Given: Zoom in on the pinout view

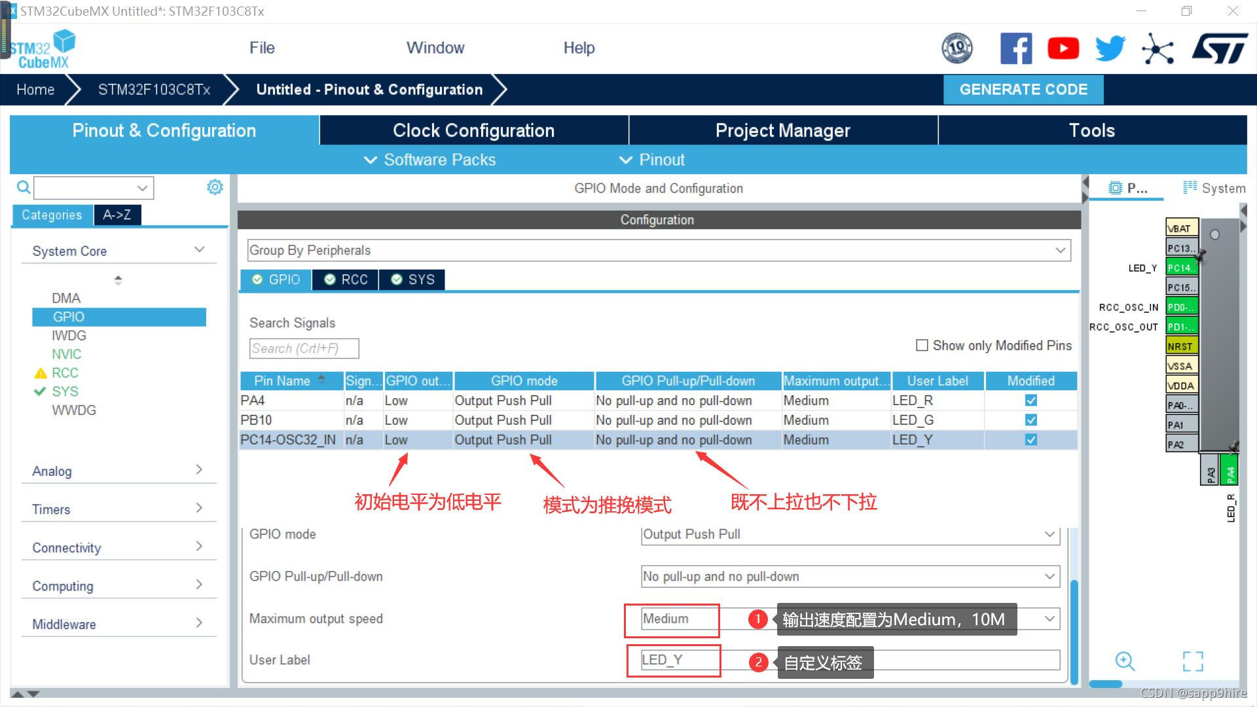Looking at the screenshot, I should 1125,661.
